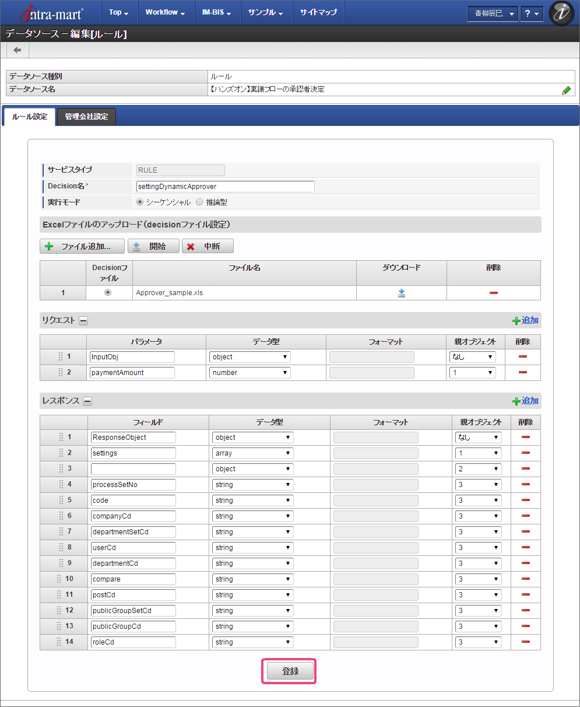This screenshot has width=580, height=707.
Task: Select the シーケンシャル execution mode
Action: [140, 202]
